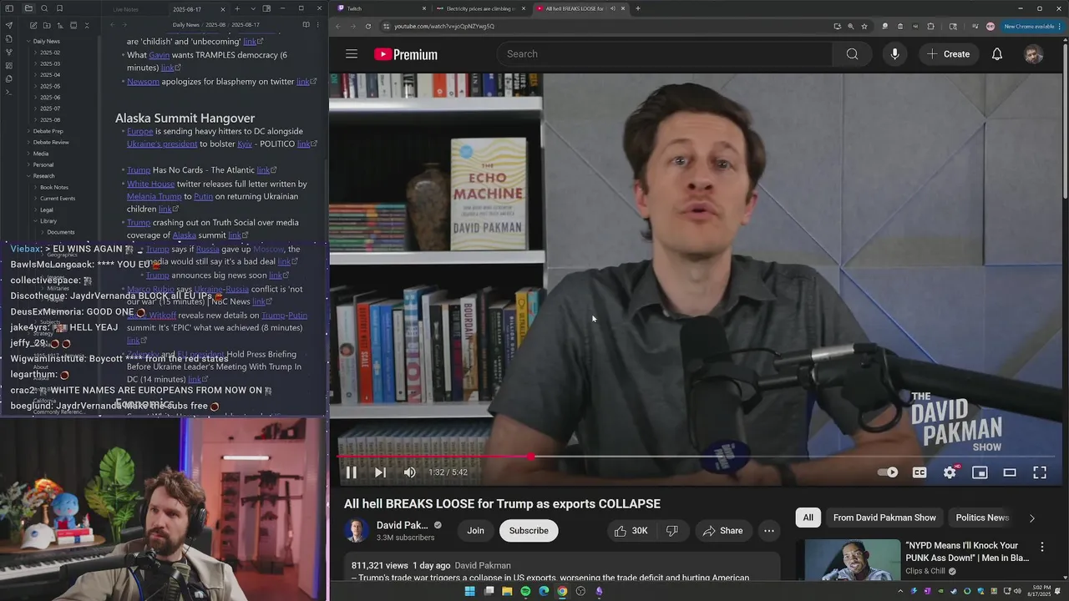
Task: Open the YouTube hamburger guide menu
Action: pyautogui.click(x=352, y=54)
